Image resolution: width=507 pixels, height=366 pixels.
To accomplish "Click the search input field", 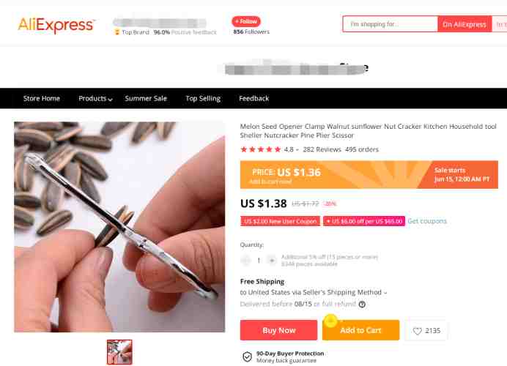I will 391,24.
